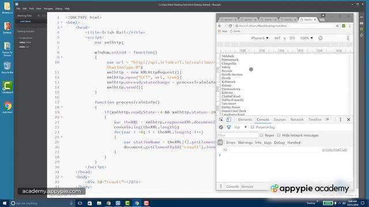Open the 100% zoom dropdown

tap(307, 38)
